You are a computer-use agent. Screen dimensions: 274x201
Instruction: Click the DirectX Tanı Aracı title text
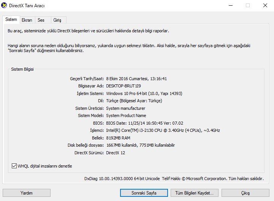point(27,6)
